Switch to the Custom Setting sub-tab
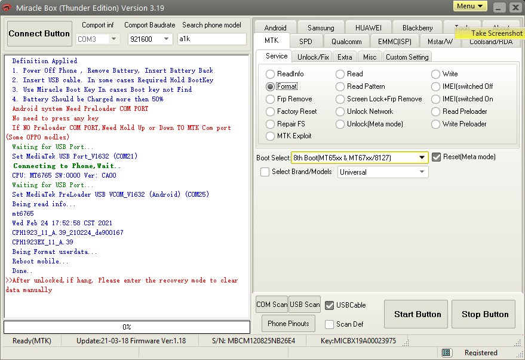Image resolution: width=525 pixels, height=360 pixels. pos(407,57)
